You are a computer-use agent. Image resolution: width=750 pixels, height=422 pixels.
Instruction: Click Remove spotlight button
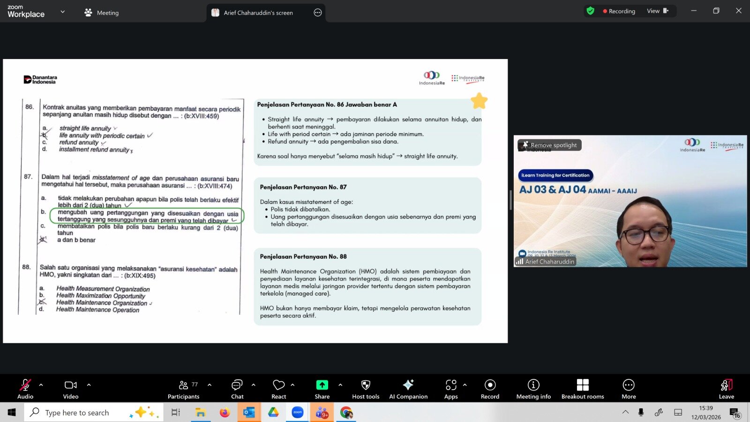tap(550, 145)
